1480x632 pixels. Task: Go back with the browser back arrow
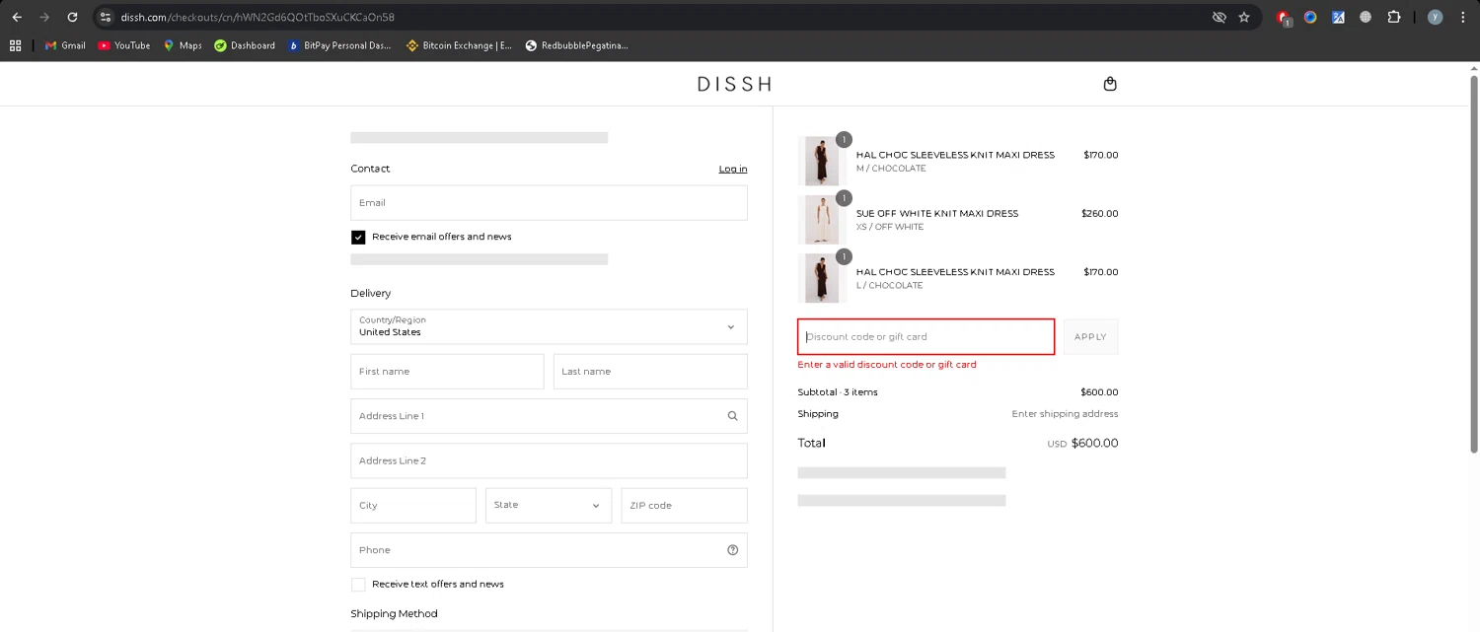[x=17, y=17]
